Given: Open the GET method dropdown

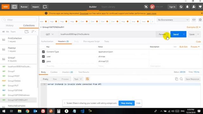Looking at the screenshot, I should pyautogui.click(x=49, y=34).
